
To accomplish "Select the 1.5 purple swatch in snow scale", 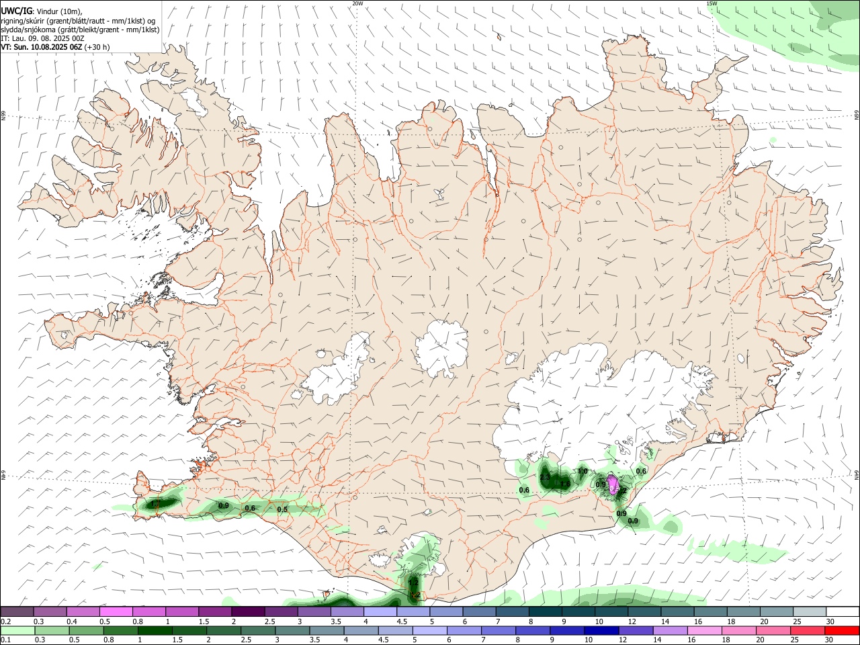I will tap(215, 611).
